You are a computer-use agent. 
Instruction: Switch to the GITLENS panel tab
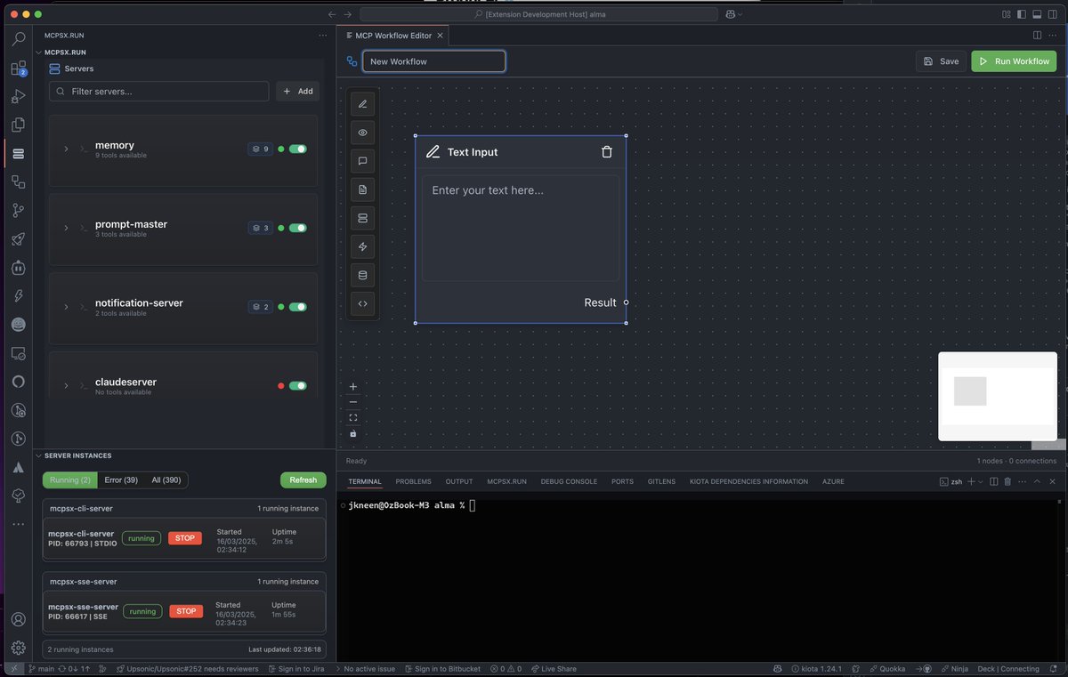tap(661, 481)
